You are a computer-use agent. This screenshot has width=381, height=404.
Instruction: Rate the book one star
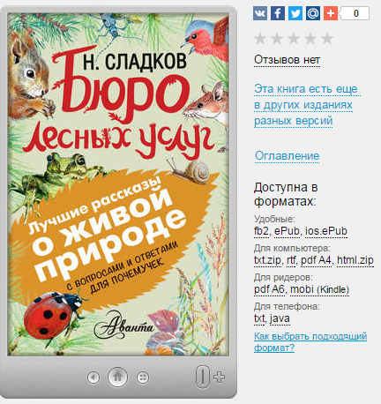click(260, 39)
